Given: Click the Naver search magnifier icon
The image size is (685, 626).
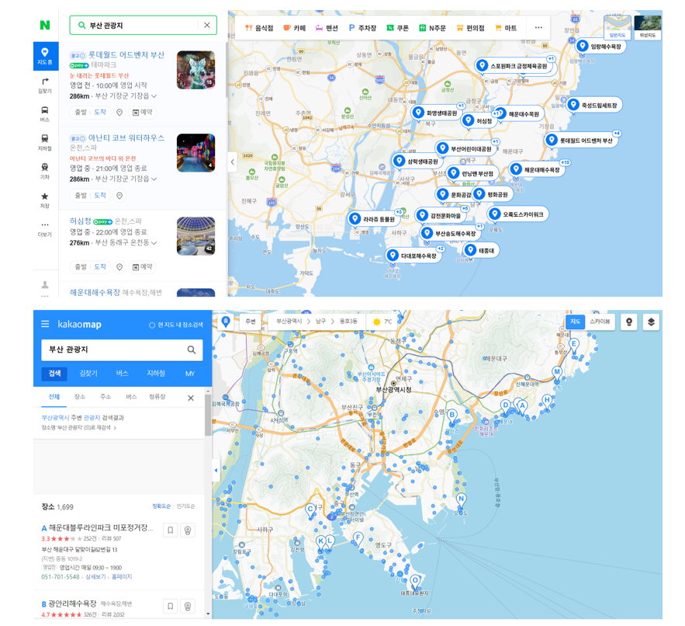Looking at the screenshot, I should (x=81, y=26).
